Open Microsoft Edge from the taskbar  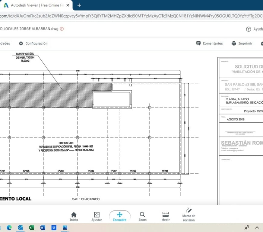click(9, 227)
